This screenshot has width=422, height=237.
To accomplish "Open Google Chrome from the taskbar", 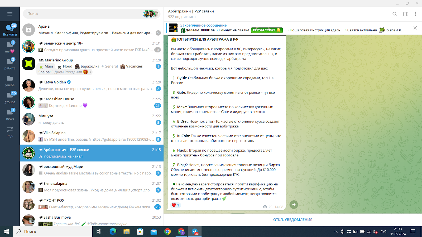I will pos(167,231).
